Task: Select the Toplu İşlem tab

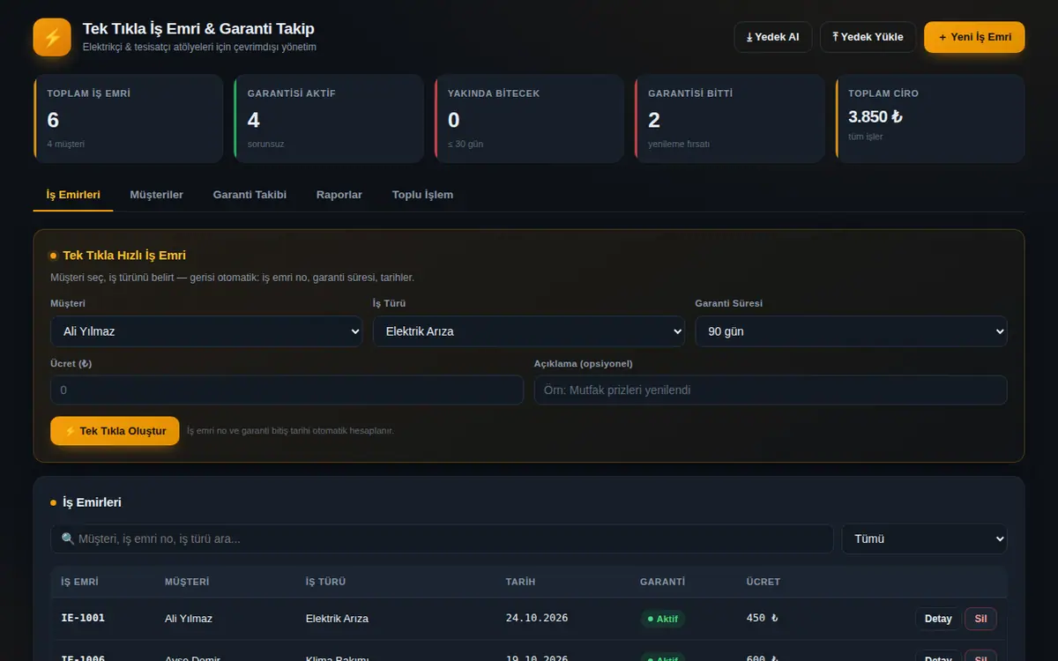Action: pos(422,195)
